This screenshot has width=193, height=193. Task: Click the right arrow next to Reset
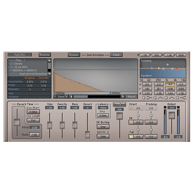123,97
